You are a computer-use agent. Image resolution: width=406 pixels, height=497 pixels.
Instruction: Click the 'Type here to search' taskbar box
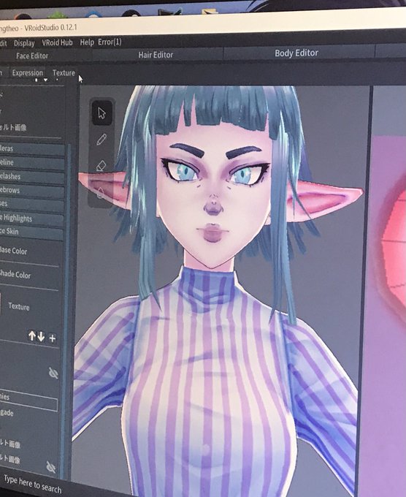click(33, 484)
